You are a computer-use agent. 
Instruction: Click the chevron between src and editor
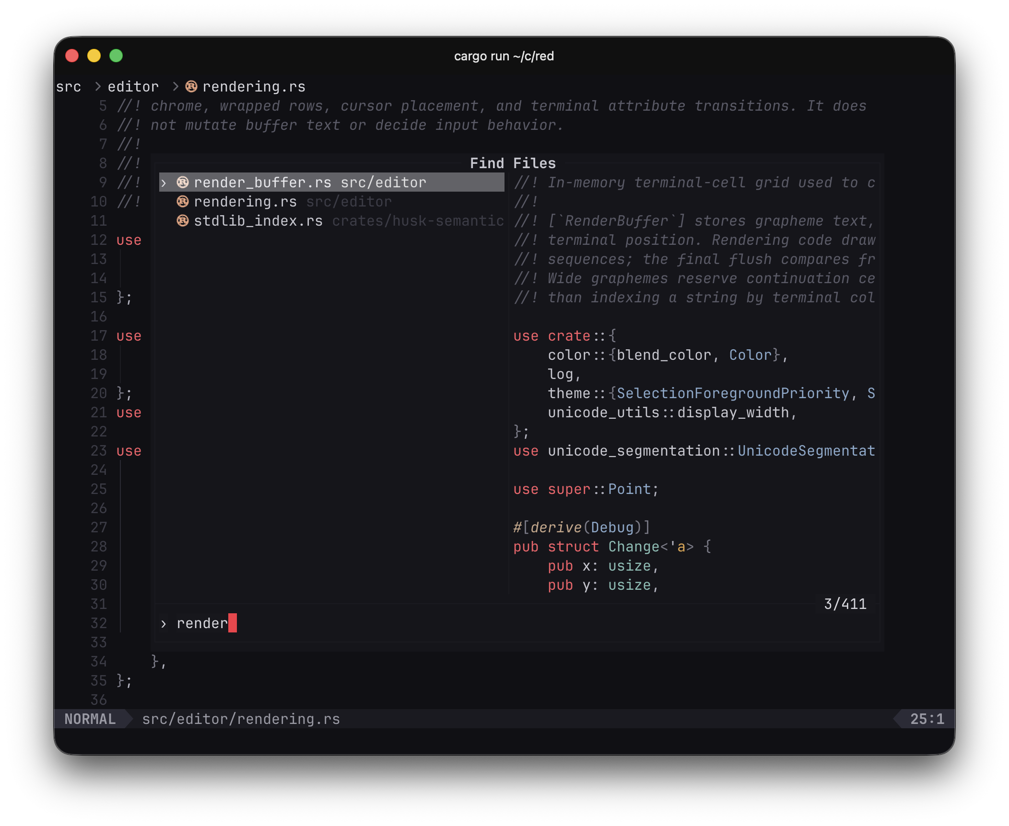98,87
